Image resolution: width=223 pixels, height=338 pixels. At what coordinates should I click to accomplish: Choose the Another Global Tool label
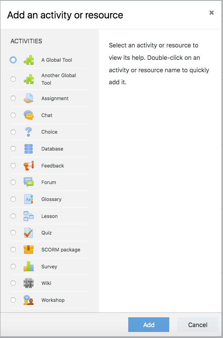pyautogui.click(x=59, y=79)
